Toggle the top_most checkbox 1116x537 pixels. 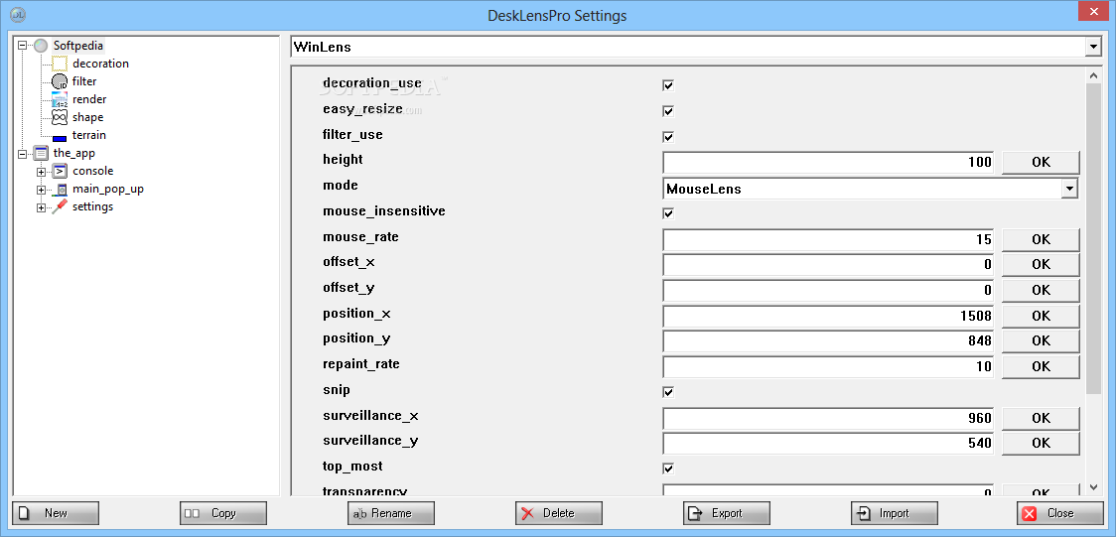click(667, 468)
